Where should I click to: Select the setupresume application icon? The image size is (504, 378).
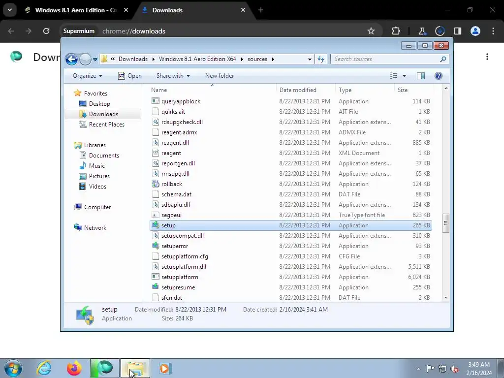[156, 287]
